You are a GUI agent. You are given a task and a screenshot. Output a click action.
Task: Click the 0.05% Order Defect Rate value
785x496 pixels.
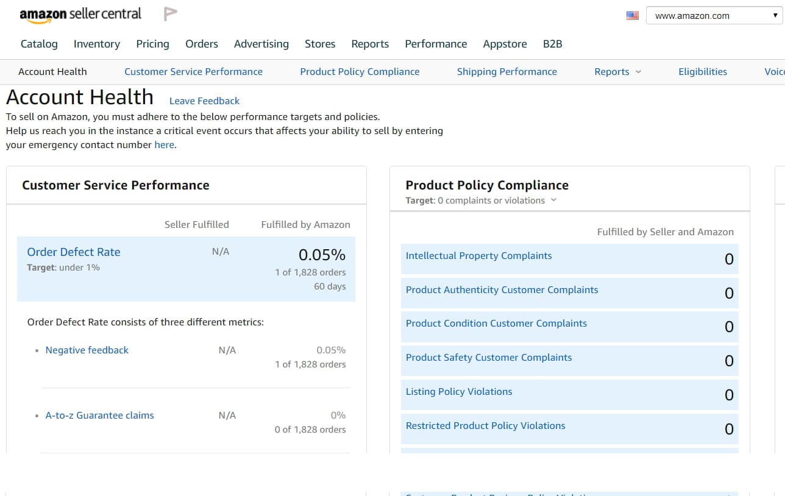click(x=322, y=254)
